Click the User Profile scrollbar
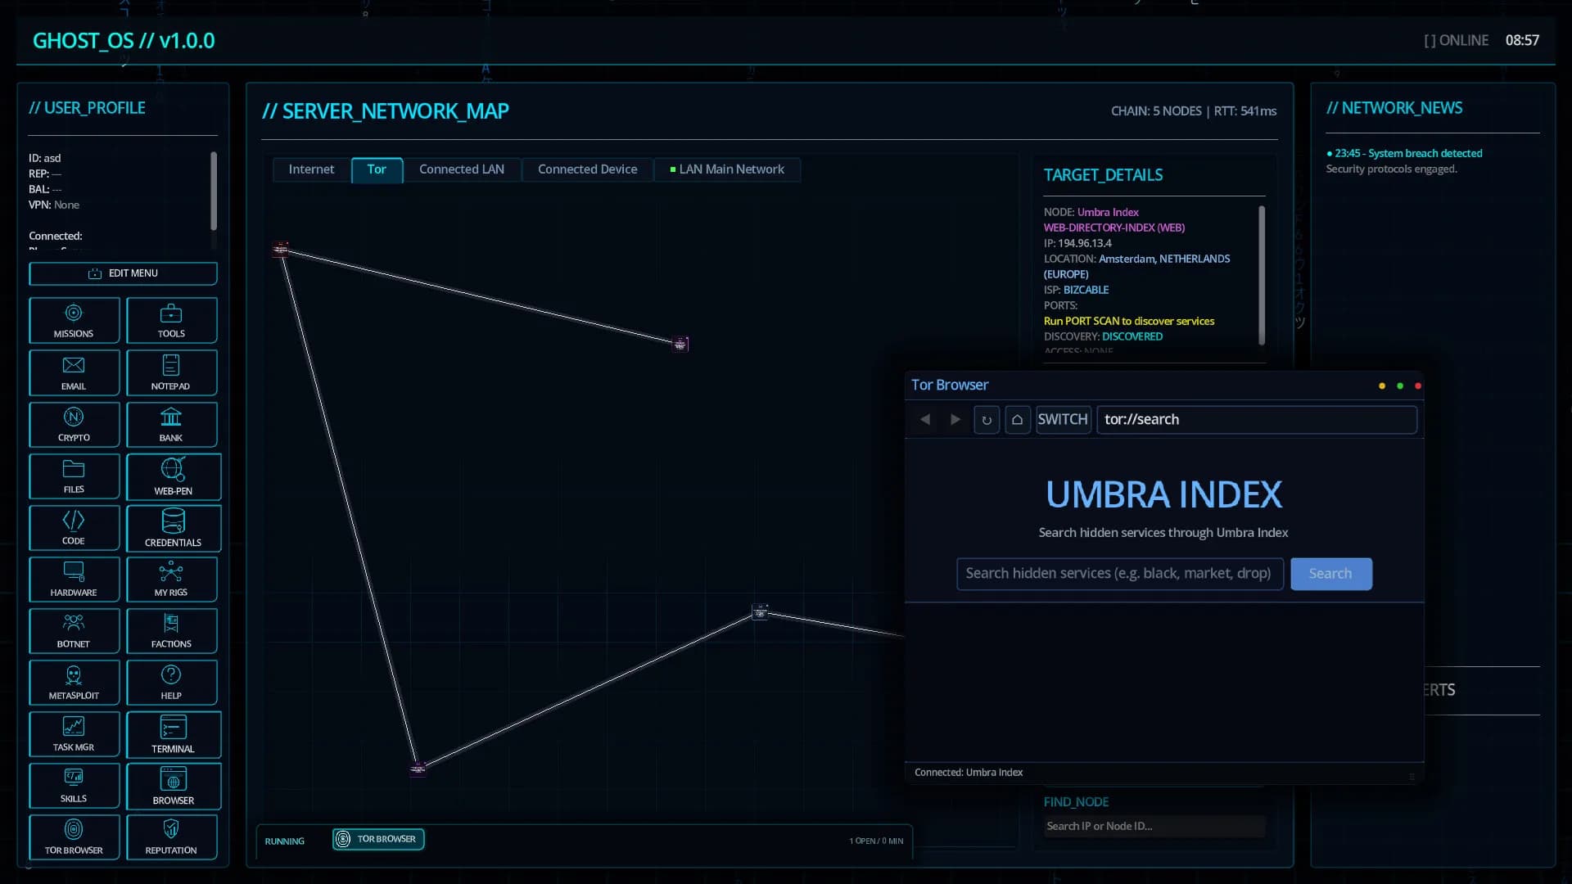Viewport: 1572px width, 884px height. click(214, 191)
